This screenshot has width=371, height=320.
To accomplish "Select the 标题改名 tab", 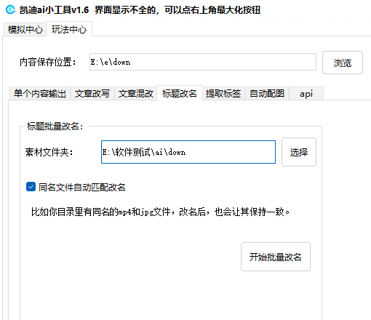I will tap(180, 93).
